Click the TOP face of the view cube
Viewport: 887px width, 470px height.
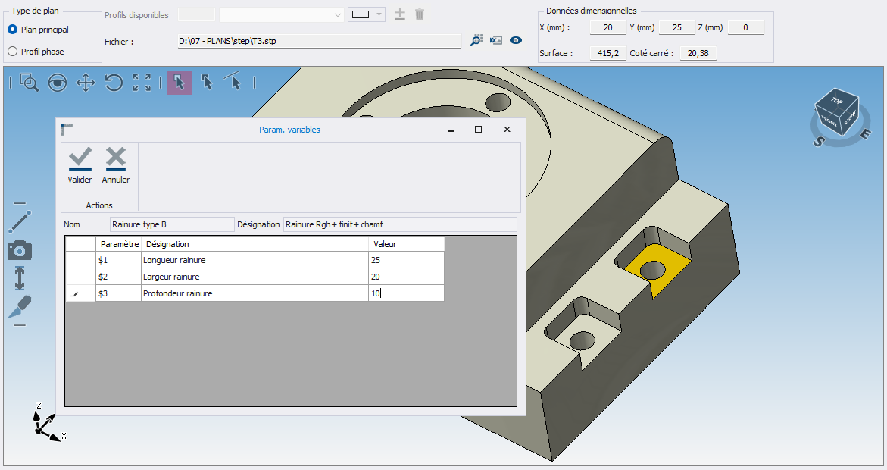tap(836, 101)
